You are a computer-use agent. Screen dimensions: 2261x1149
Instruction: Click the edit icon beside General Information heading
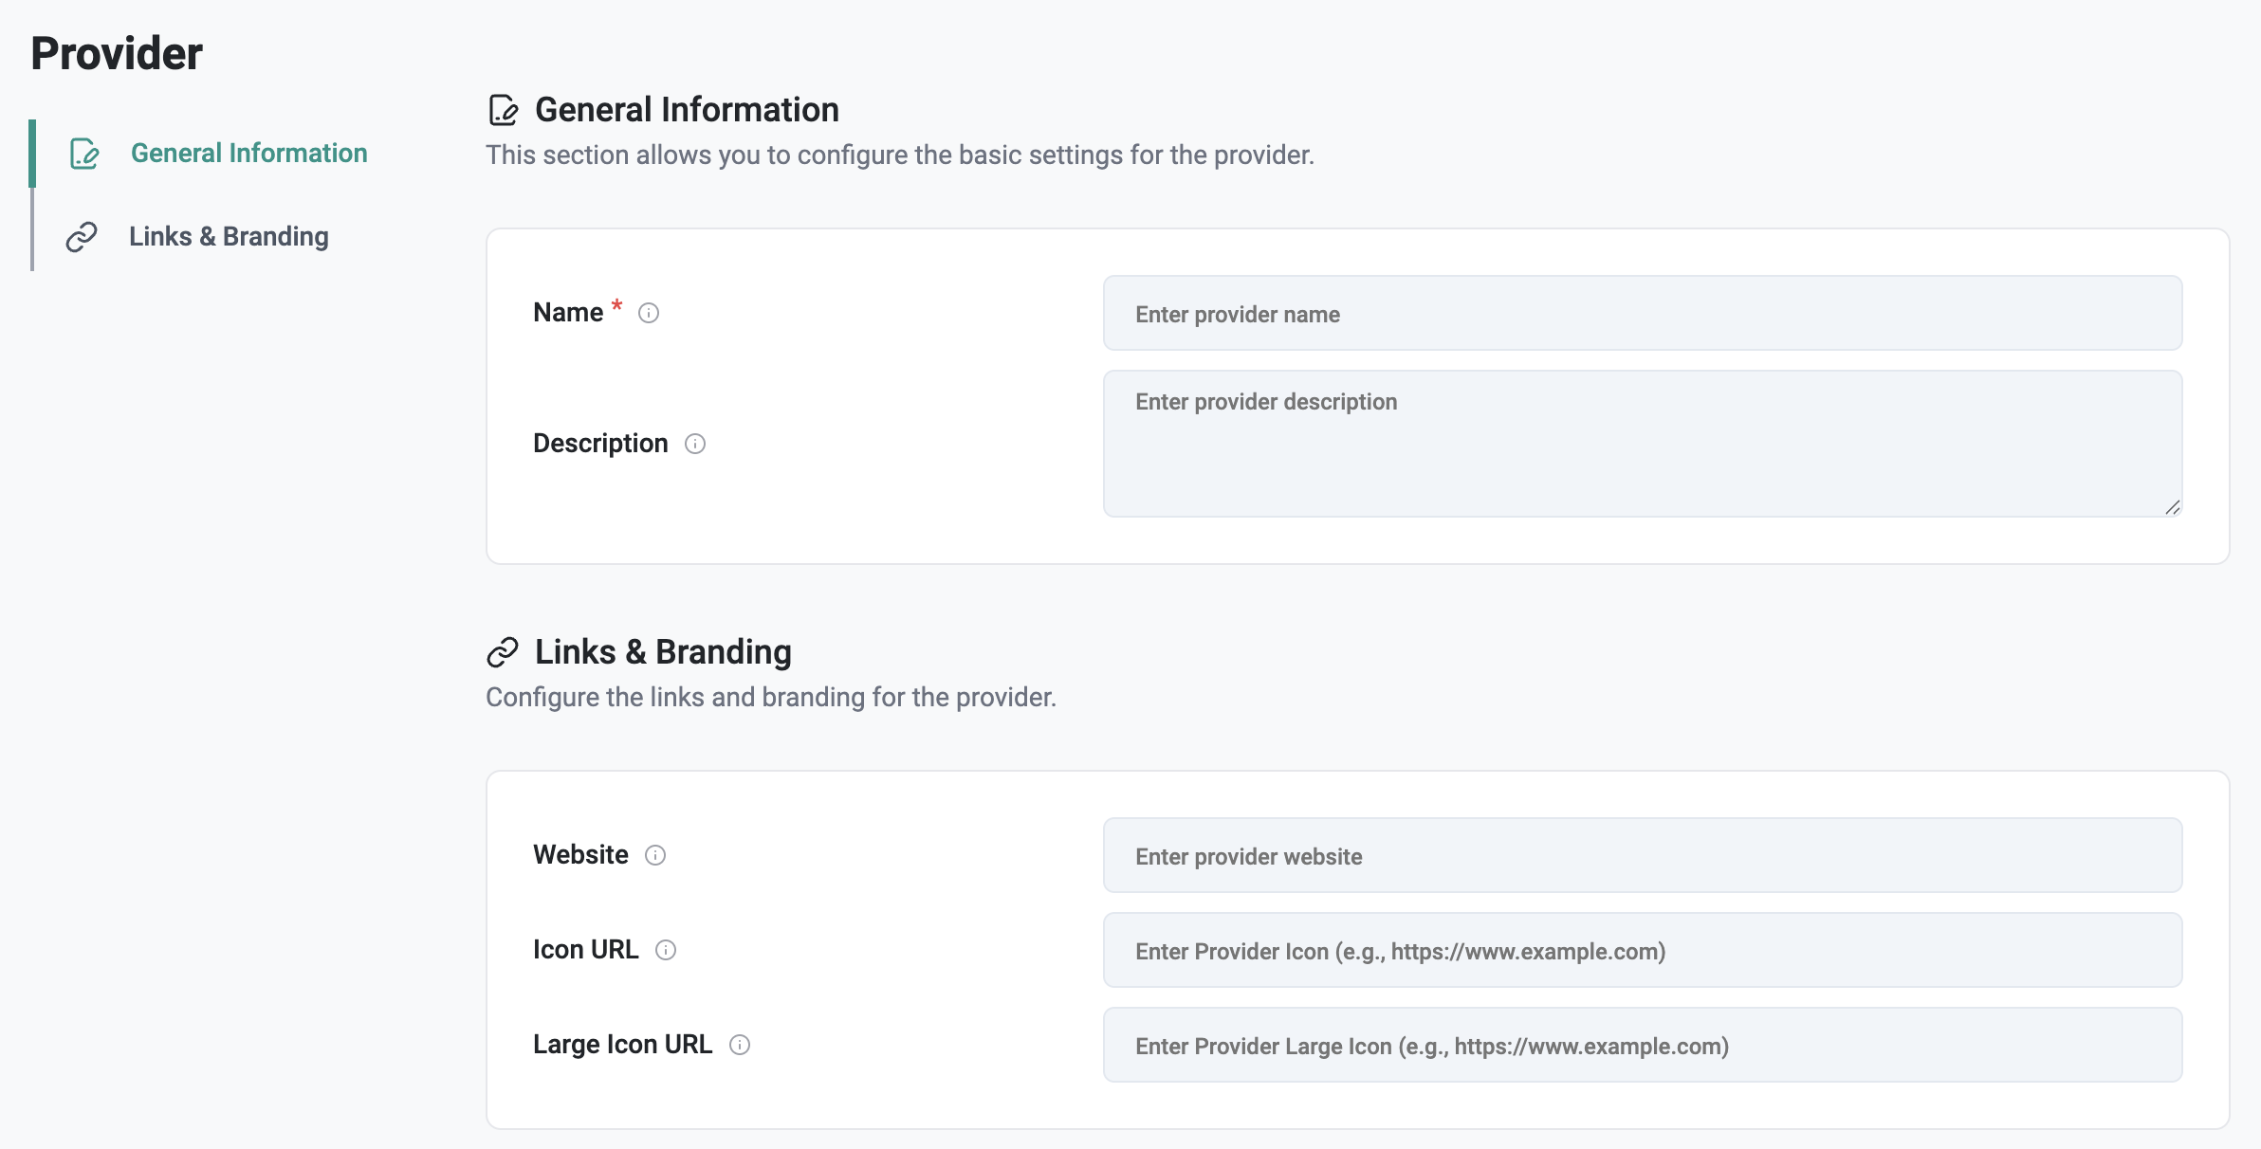503,110
